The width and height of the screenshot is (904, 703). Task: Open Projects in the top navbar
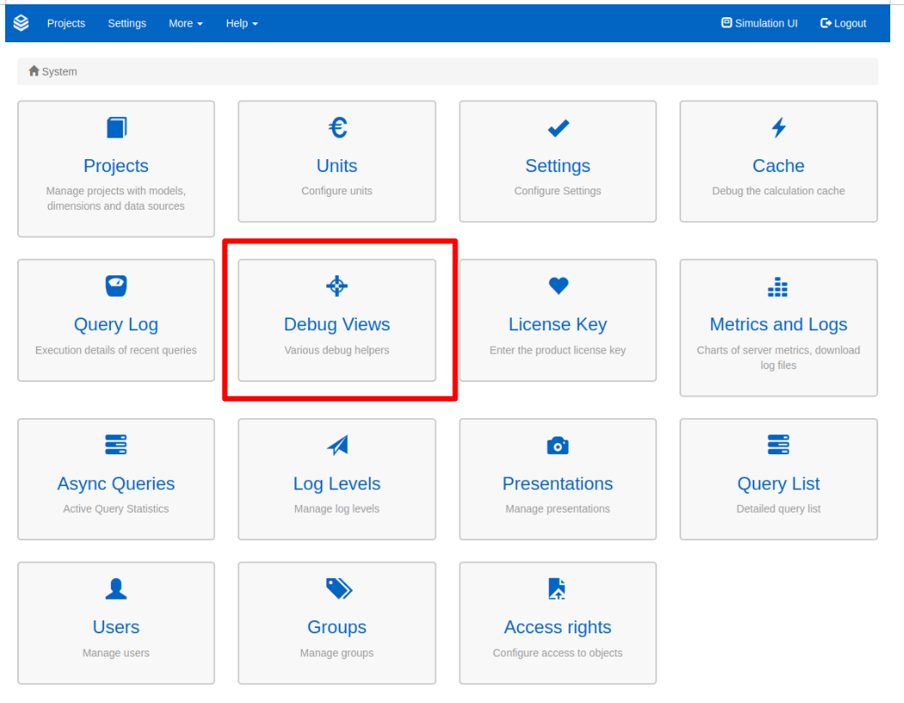66,23
